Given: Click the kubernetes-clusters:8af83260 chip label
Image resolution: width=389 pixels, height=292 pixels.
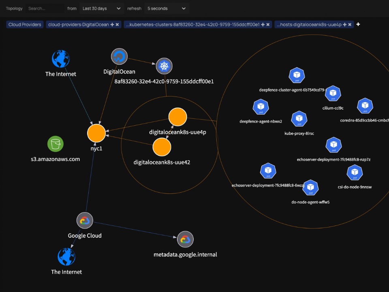Looking at the screenshot, I should point(193,25).
